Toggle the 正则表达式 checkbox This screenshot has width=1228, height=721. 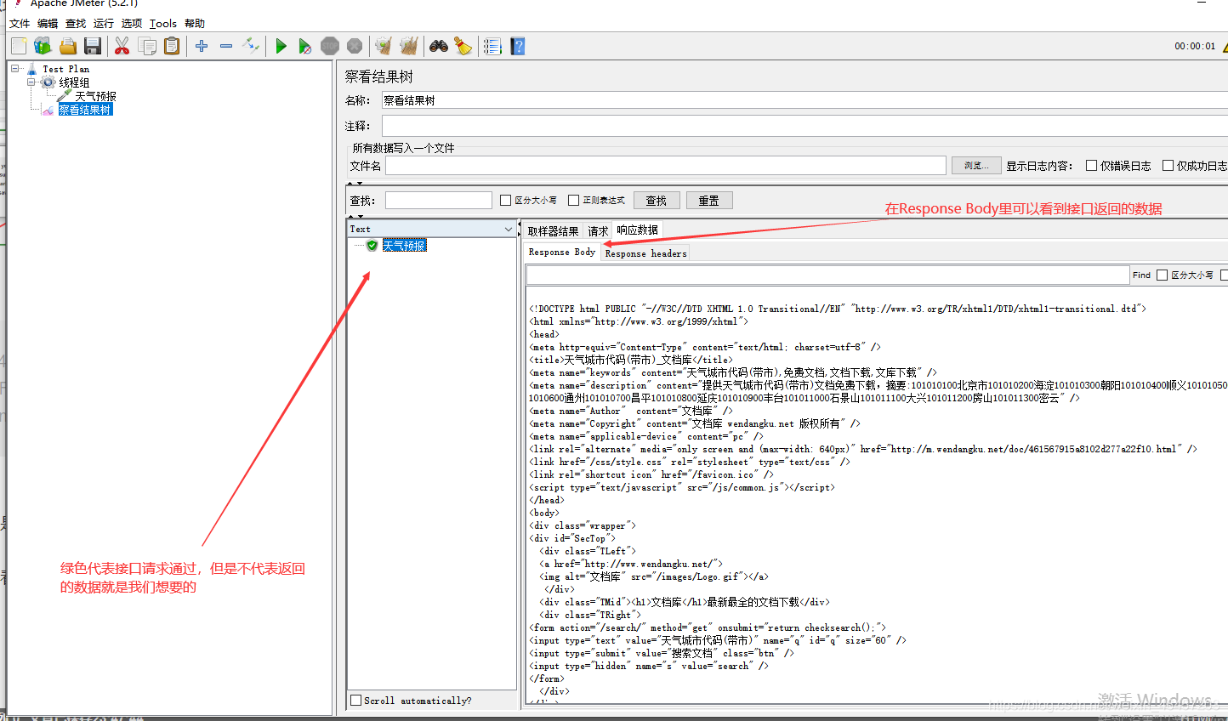click(x=573, y=201)
